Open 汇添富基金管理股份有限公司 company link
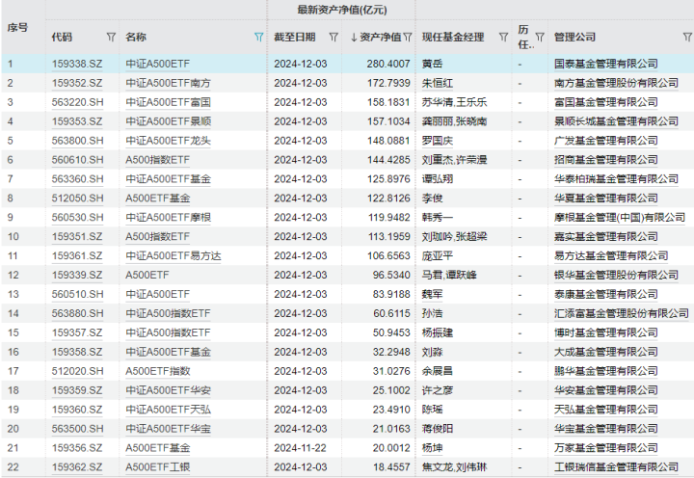Viewport: 694px width, 478px height. (622, 314)
